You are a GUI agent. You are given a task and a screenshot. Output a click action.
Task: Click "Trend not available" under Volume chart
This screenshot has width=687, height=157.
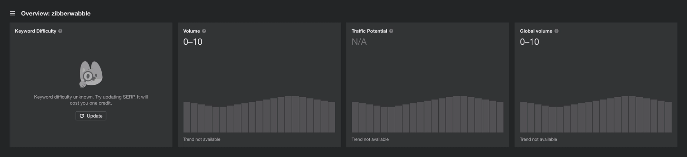[x=202, y=139]
